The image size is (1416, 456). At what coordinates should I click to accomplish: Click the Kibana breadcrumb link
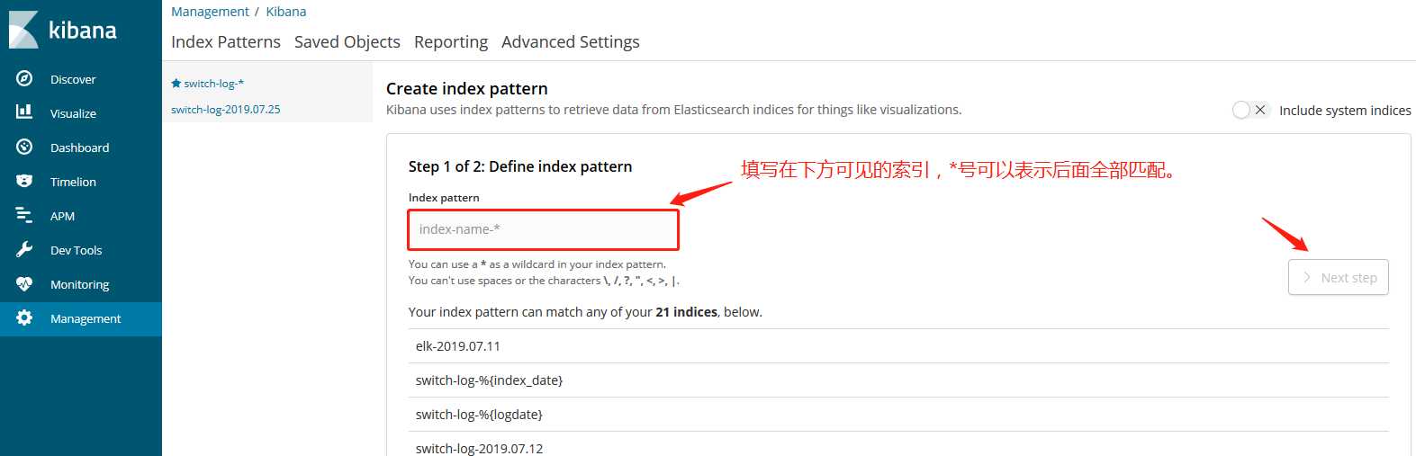click(x=286, y=12)
